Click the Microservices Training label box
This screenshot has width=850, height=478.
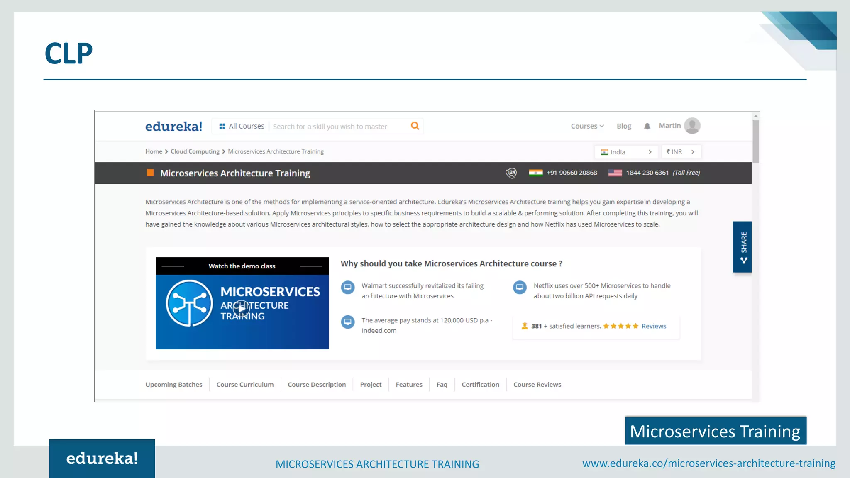click(716, 431)
